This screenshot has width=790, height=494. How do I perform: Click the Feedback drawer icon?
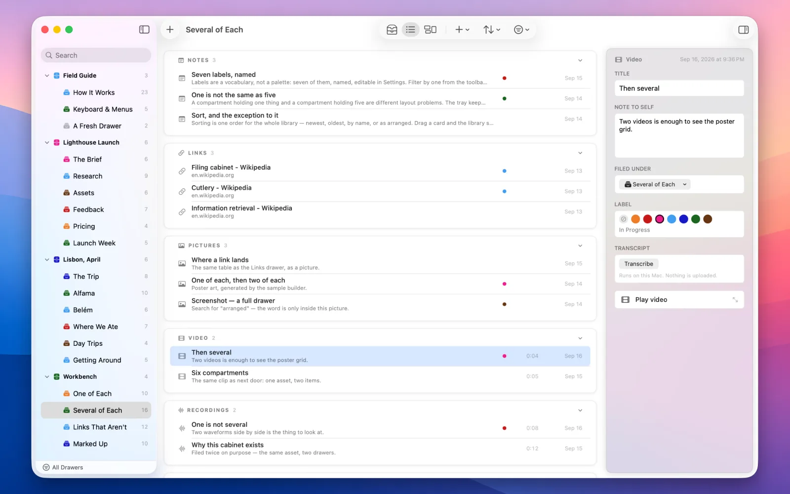point(67,209)
